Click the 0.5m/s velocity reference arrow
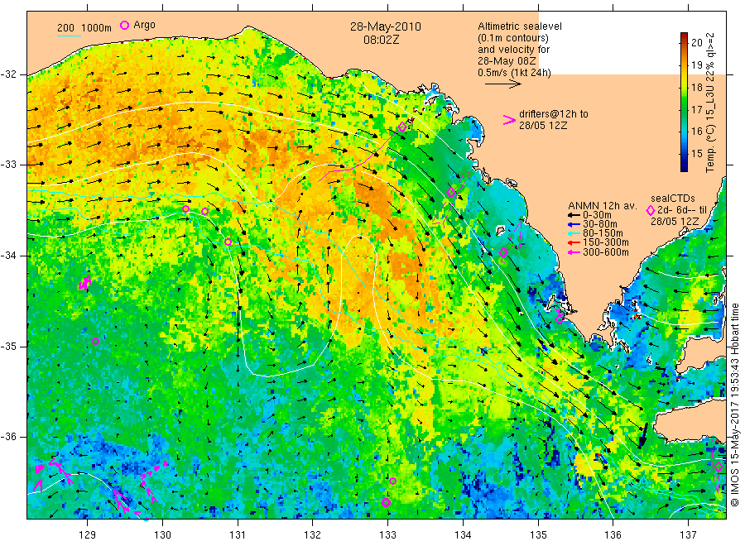Screen dimensions: 745x546 (x=503, y=84)
